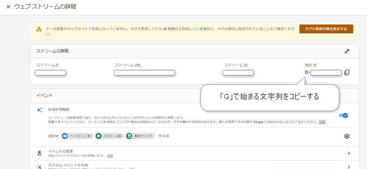
Task: Click the イベント section heading
Action: click(x=45, y=95)
